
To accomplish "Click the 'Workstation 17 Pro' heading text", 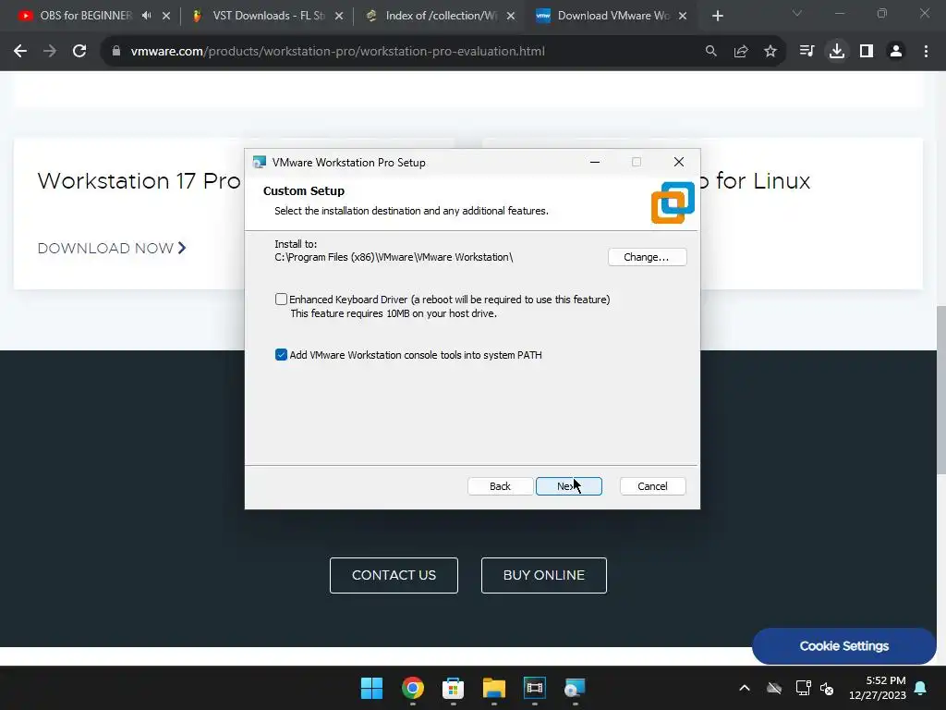I will pos(139,181).
